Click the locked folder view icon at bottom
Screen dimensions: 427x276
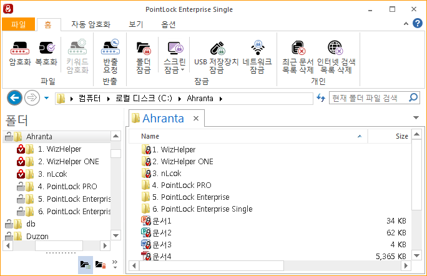(x=101, y=265)
